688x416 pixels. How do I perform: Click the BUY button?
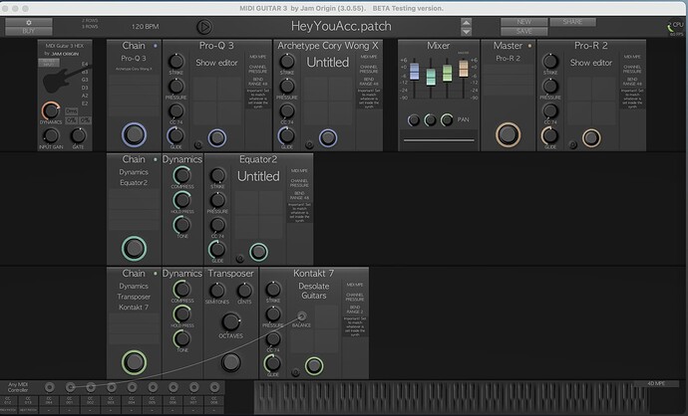pyautogui.click(x=29, y=31)
